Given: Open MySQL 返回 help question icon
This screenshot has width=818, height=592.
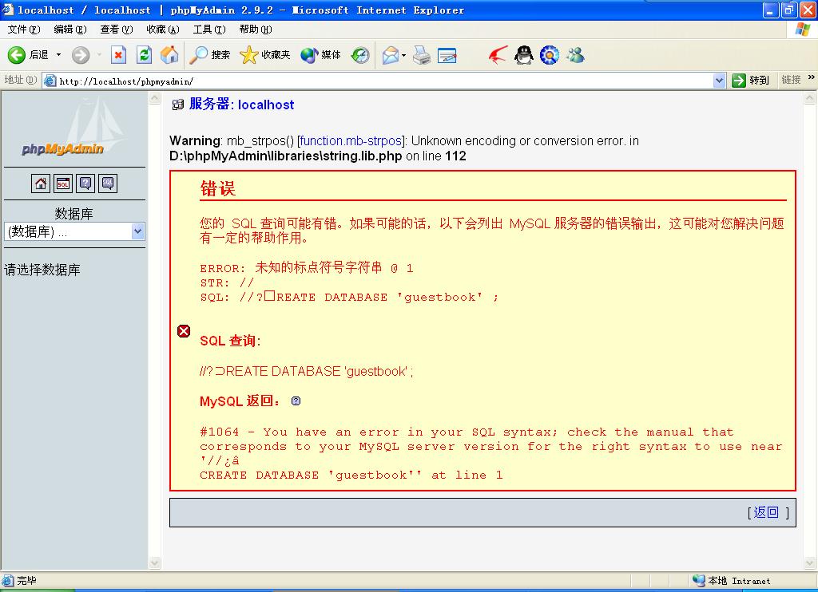Looking at the screenshot, I should pyautogui.click(x=296, y=401).
